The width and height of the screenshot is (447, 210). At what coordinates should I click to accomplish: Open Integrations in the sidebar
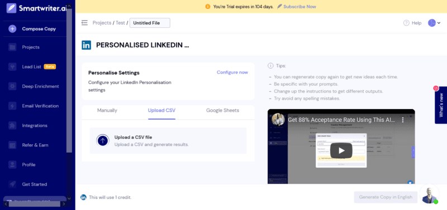[35, 125]
